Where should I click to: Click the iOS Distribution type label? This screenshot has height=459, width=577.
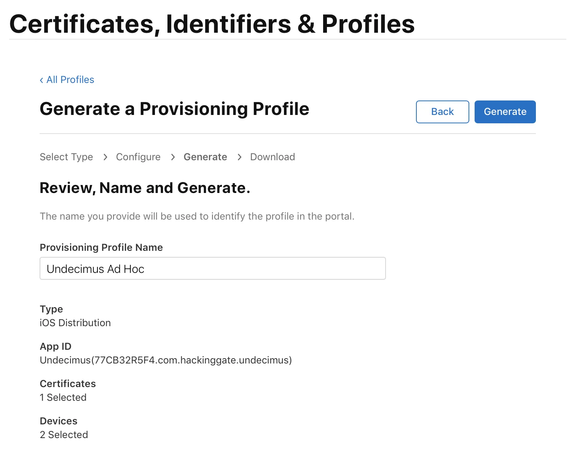click(75, 323)
